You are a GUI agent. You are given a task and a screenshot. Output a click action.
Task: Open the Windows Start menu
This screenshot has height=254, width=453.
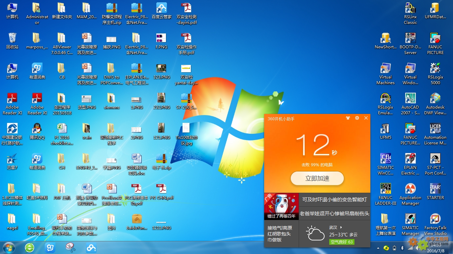point(9,247)
